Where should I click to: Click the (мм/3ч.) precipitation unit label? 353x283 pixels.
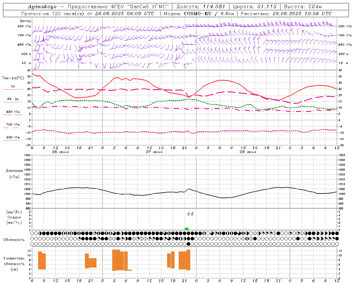[14, 212]
